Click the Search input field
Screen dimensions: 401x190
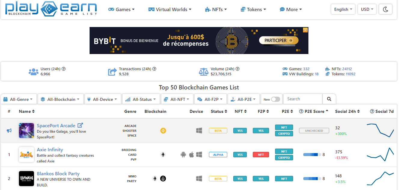(x=303, y=99)
